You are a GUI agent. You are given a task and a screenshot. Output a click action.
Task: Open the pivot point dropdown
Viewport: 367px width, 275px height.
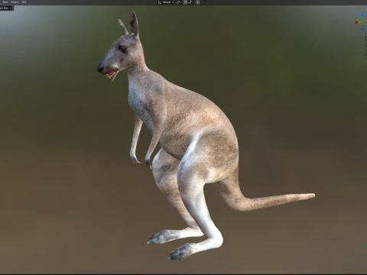click(x=179, y=2)
